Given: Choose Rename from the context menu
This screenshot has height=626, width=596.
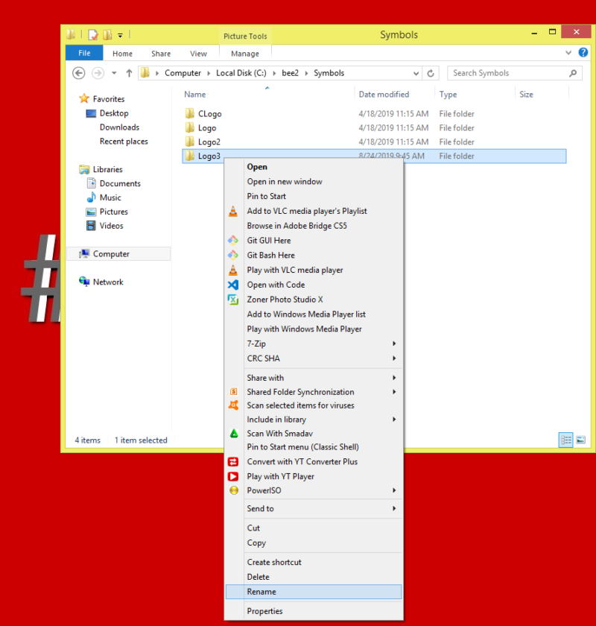Looking at the screenshot, I should click(x=261, y=592).
